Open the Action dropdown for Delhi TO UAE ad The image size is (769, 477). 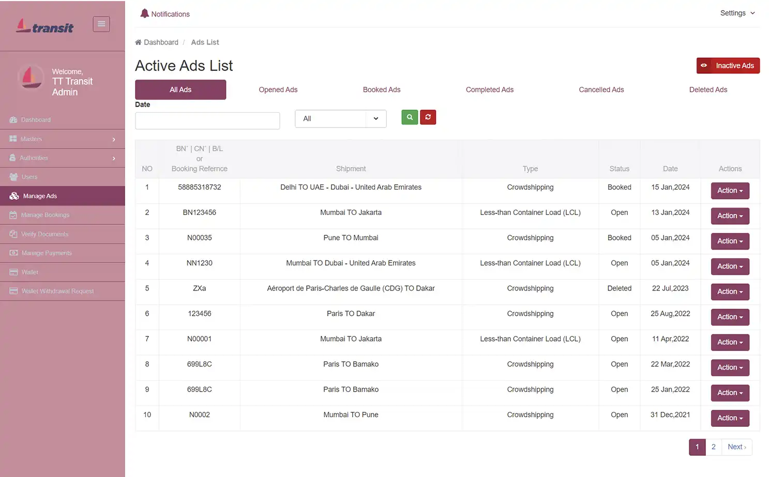[x=730, y=190]
